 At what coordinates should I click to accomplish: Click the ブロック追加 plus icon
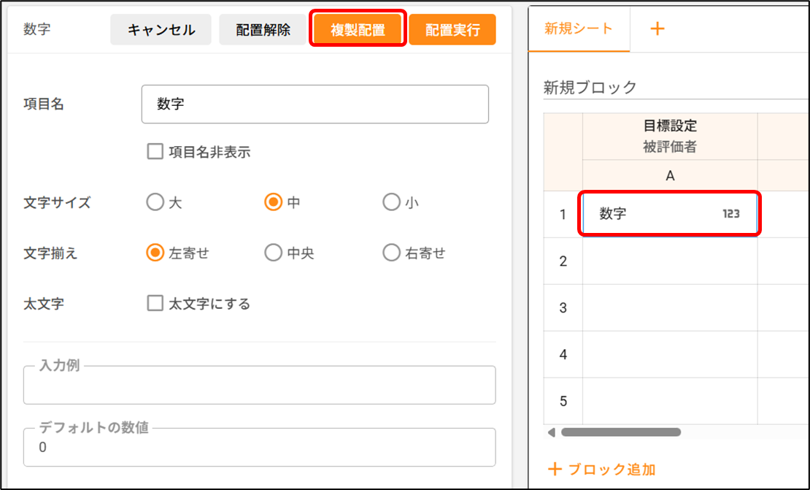tap(555, 469)
